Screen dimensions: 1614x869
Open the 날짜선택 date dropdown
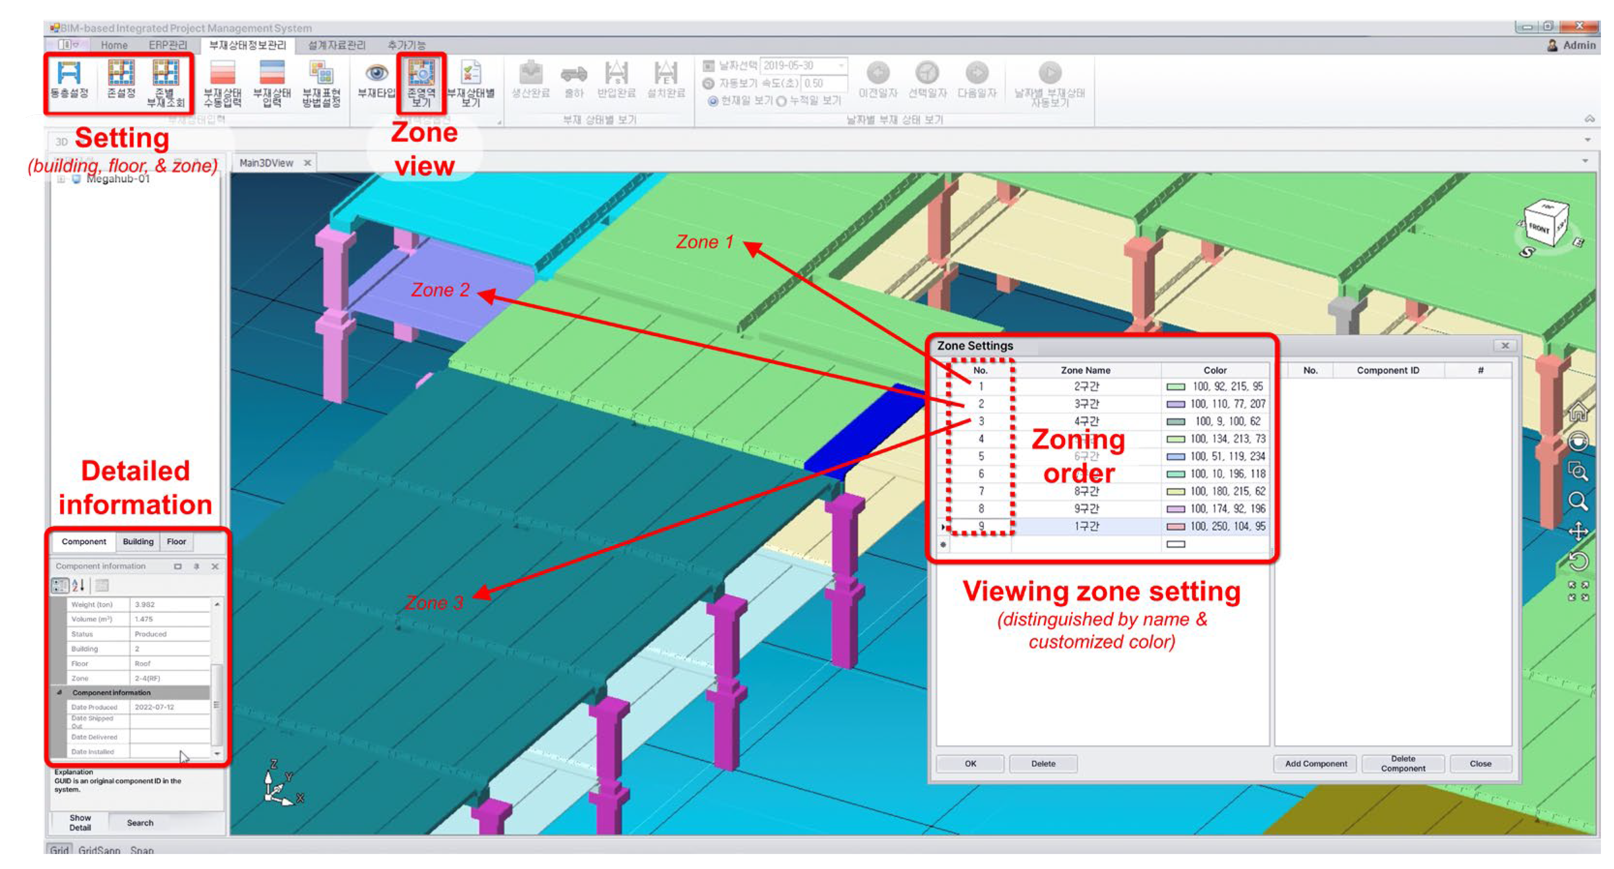(x=841, y=65)
